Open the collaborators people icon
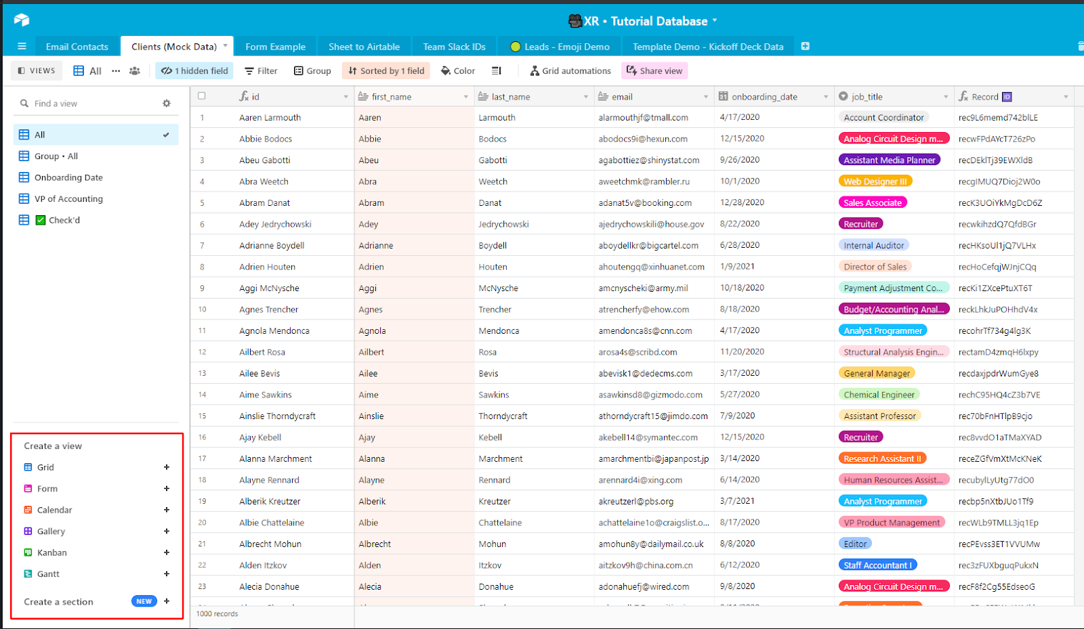Viewport: 1084px width, 629px height. click(135, 71)
